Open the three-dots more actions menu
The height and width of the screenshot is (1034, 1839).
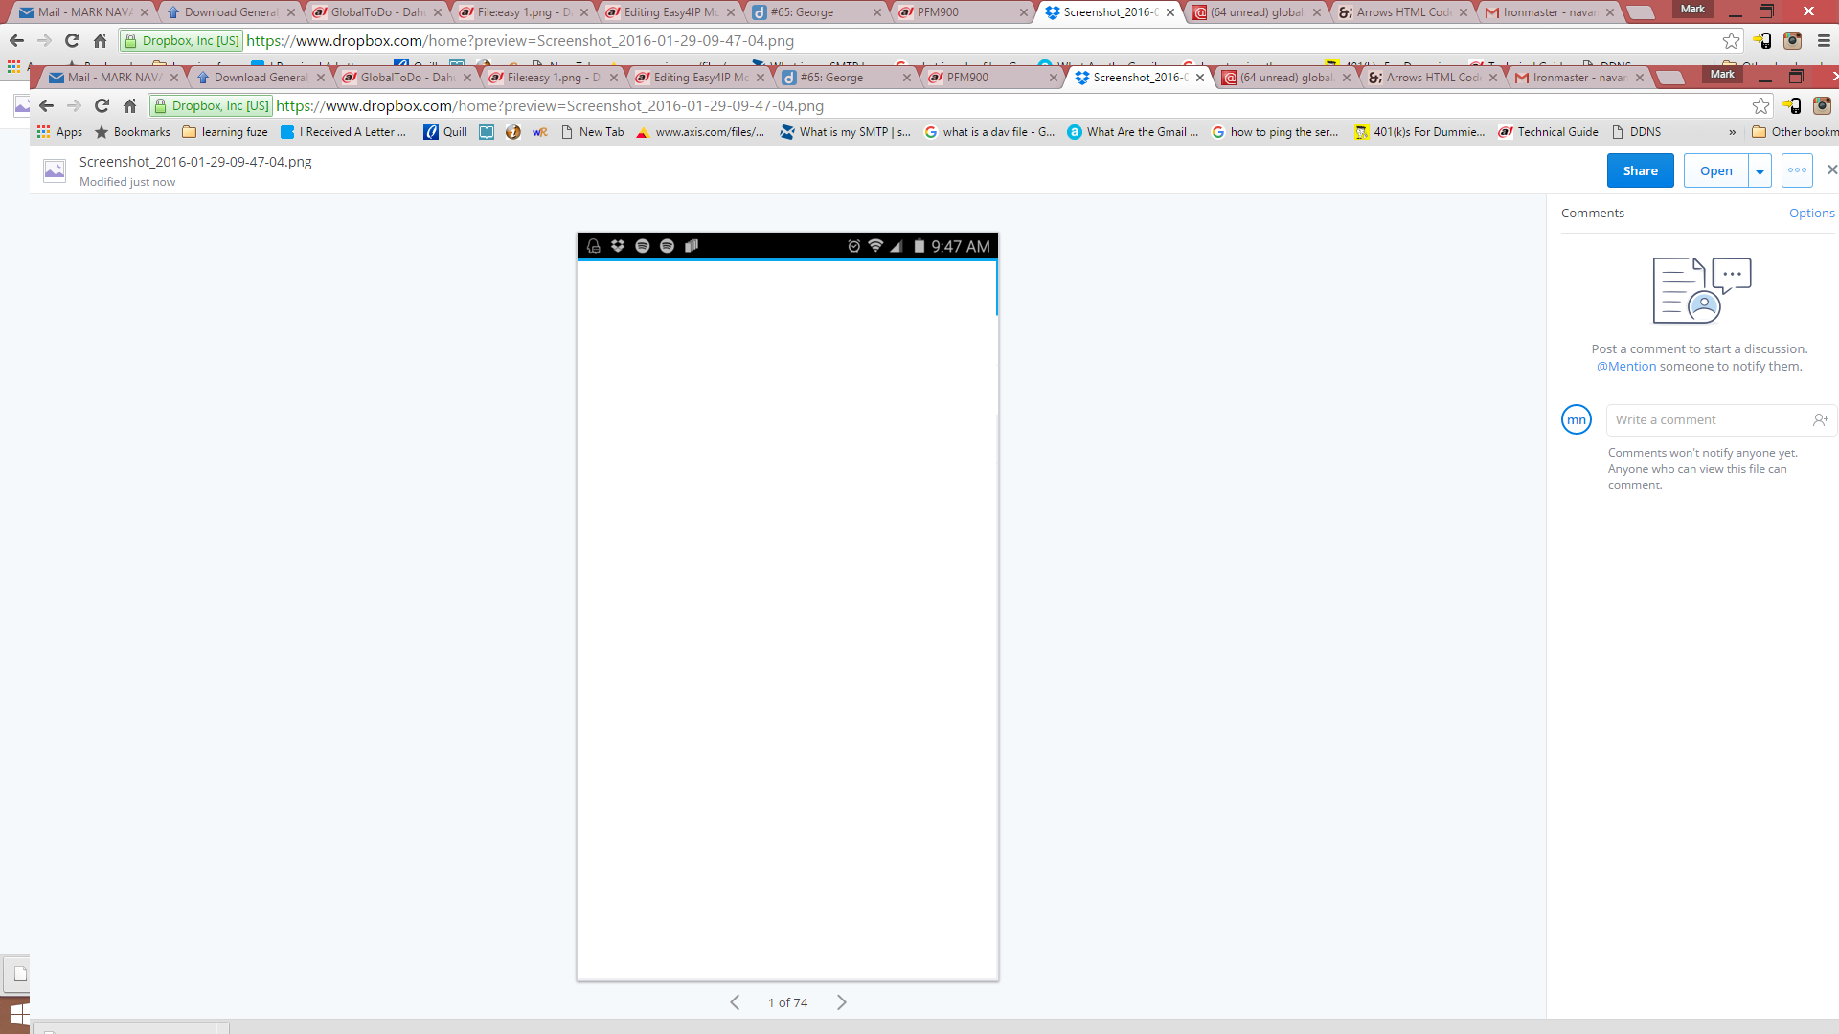click(x=1797, y=170)
